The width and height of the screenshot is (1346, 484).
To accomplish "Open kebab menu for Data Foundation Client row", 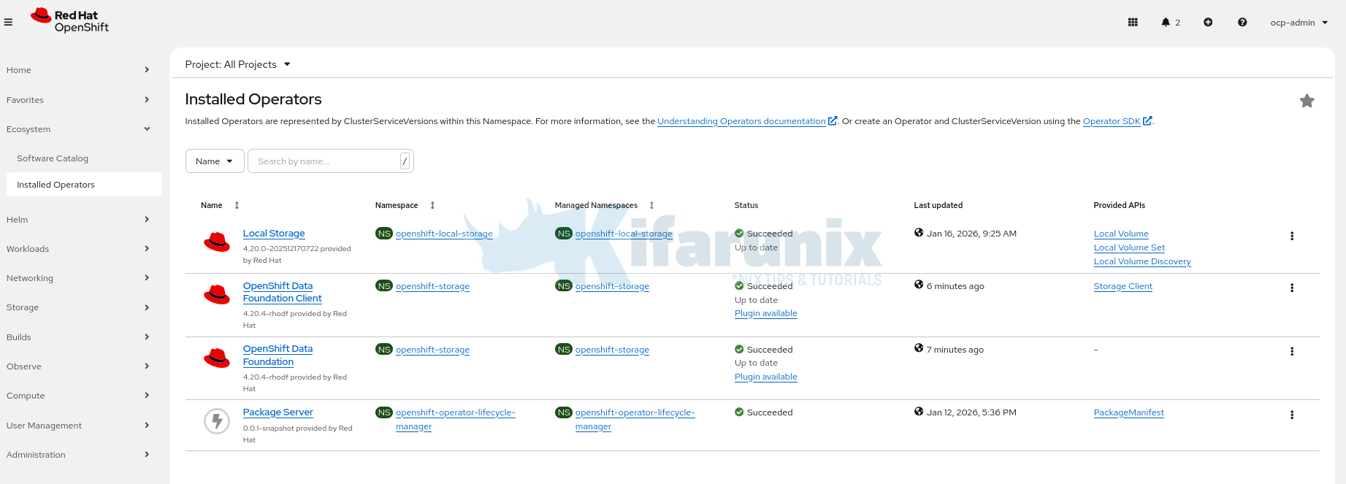I will pos(1292,288).
